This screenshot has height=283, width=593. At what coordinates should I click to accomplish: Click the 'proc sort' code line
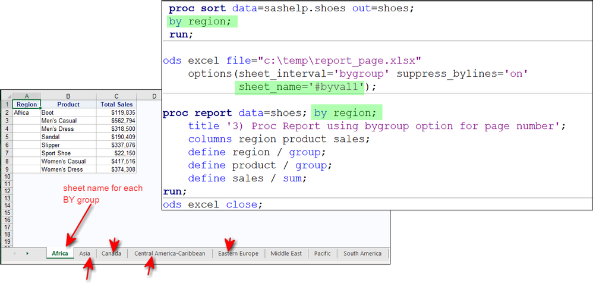tap(291, 8)
